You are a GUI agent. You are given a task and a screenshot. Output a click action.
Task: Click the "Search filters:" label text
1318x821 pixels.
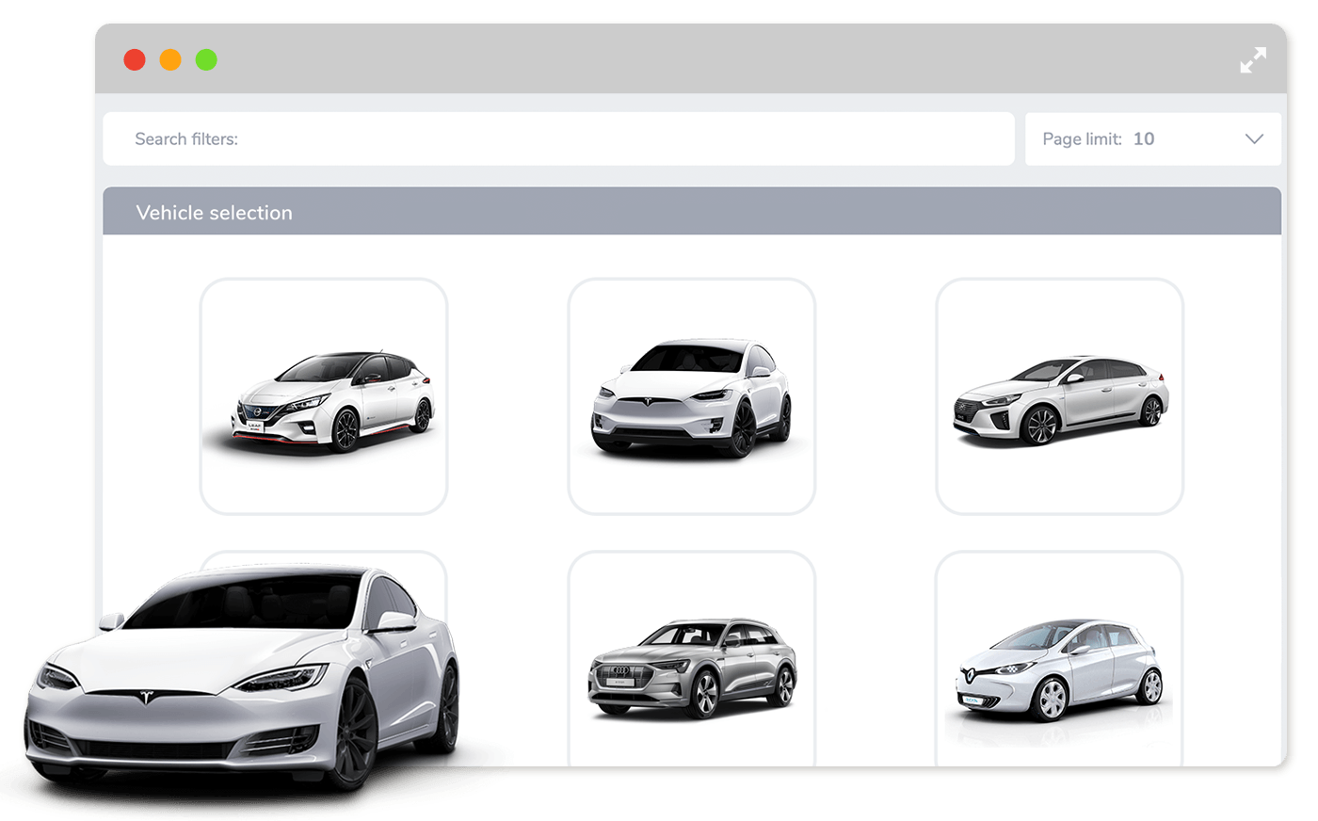(186, 139)
